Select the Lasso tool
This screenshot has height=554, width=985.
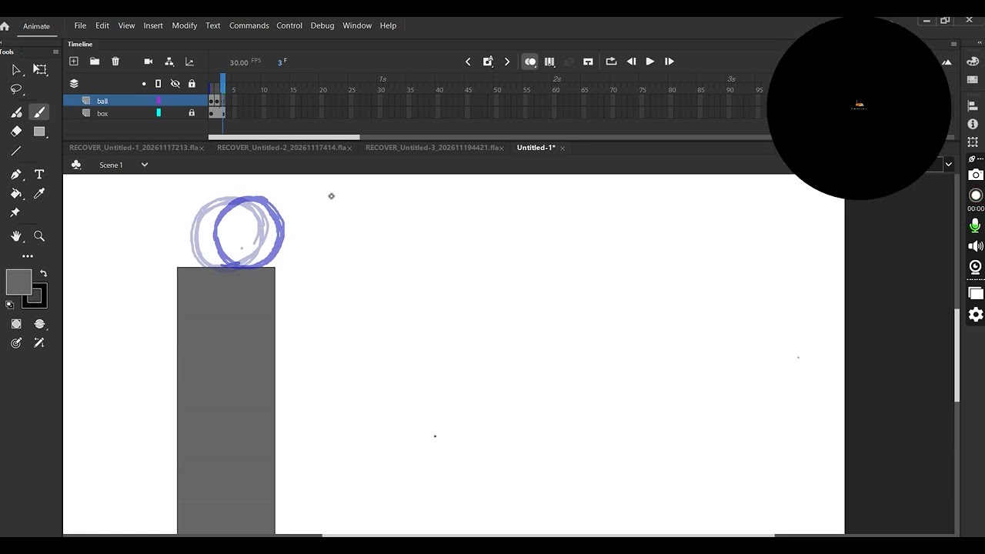point(16,89)
